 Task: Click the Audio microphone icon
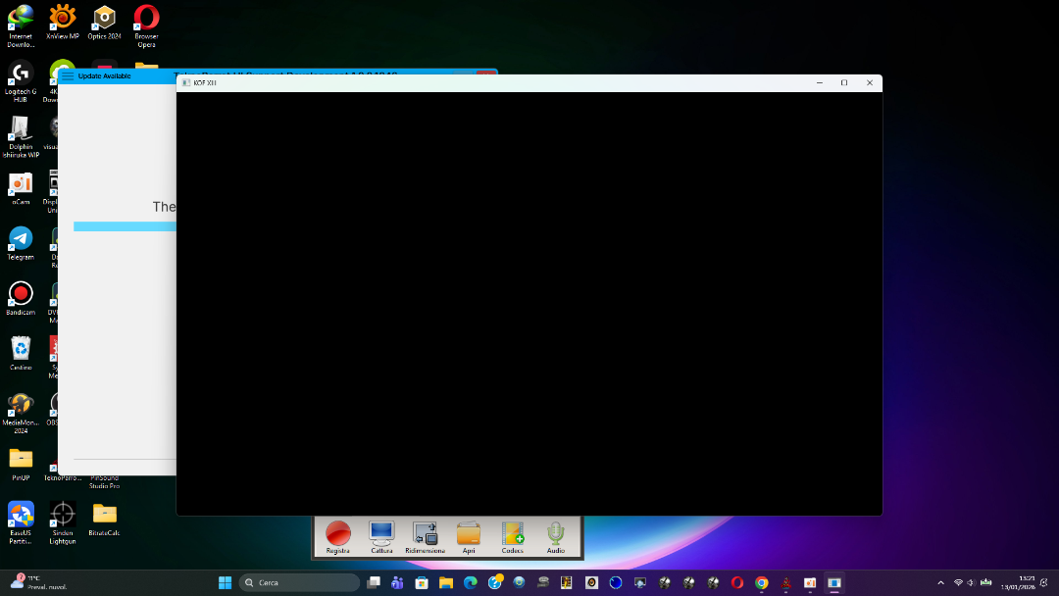coord(556,534)
